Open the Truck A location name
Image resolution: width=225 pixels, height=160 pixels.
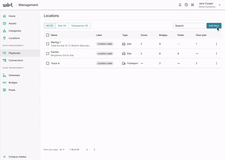coord(55,63)
